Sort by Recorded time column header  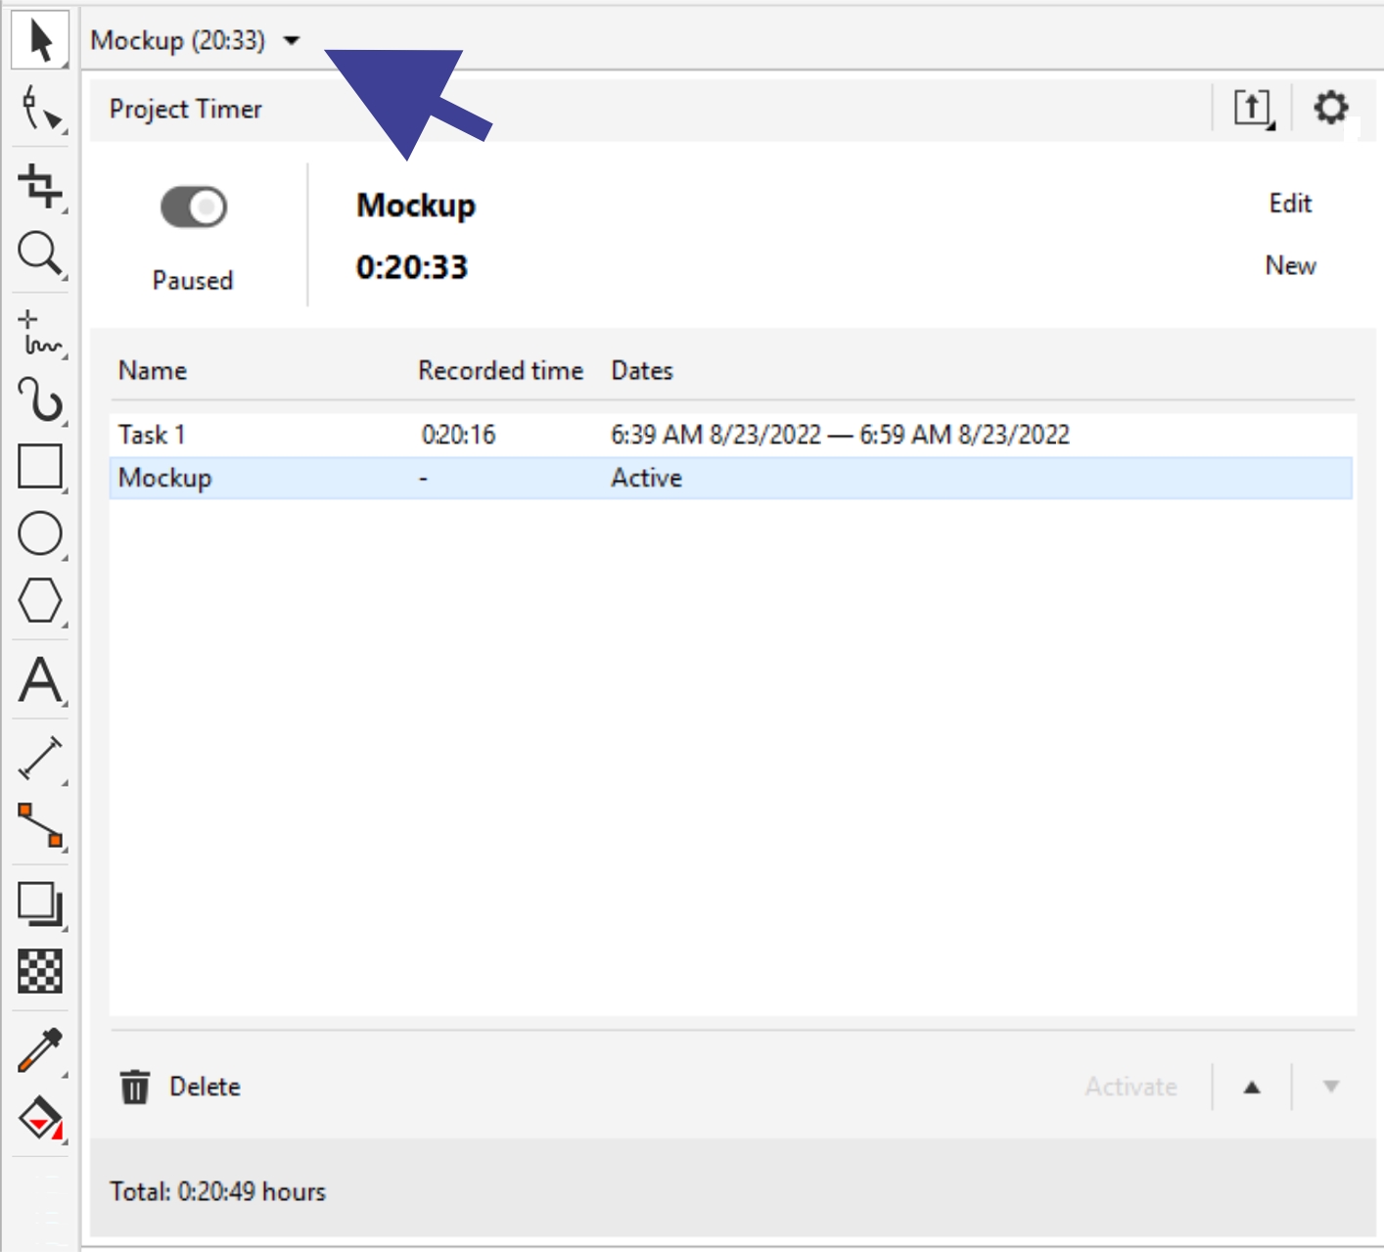pyautogui.click(x=500, y=371)
